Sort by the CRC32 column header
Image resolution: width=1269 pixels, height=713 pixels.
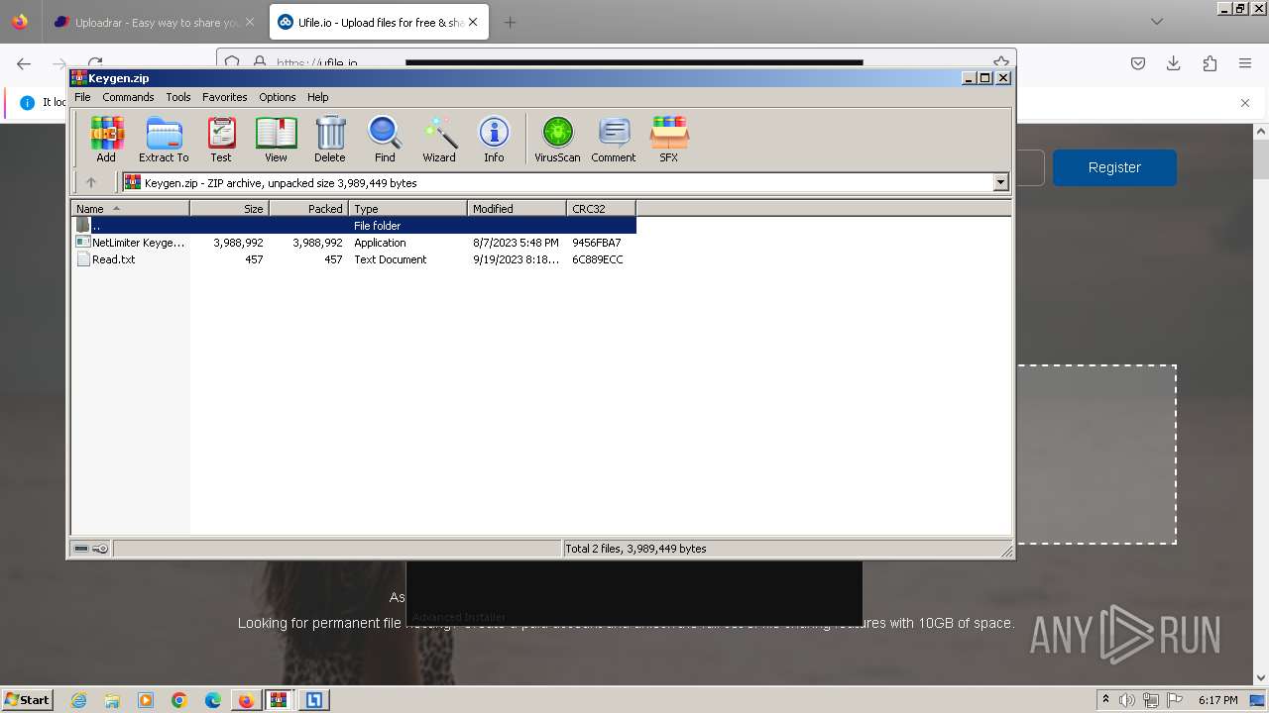[601, 208]
